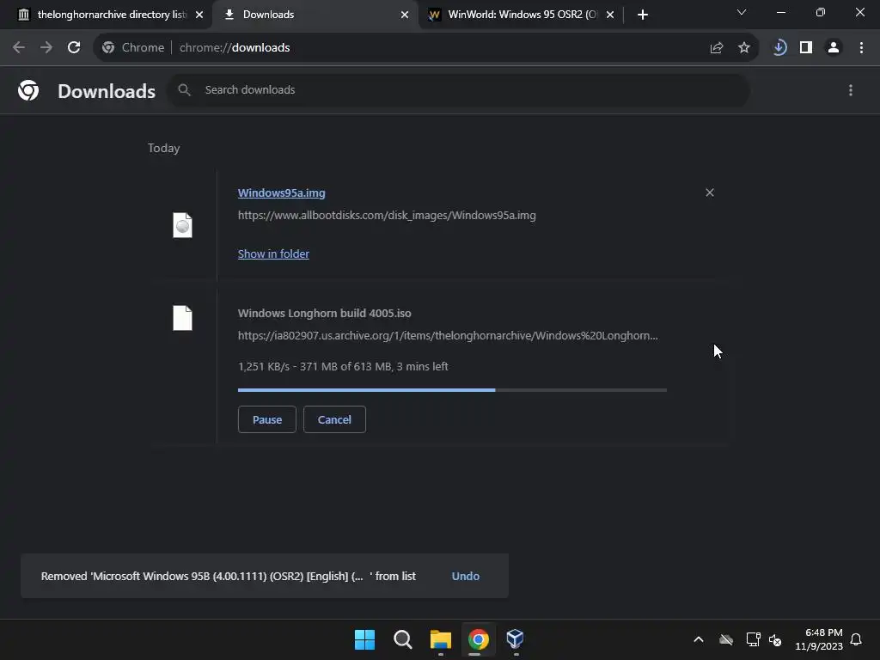Switch to WinWorld Windows 95 OSR2 tab
Screen dimensions: 880x660
(x=520, y=15)
